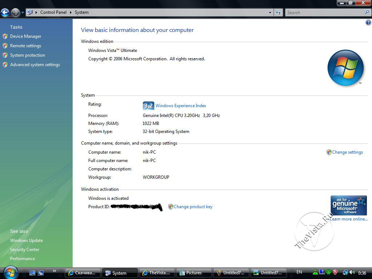The width and height of the screenshot is (372, 279).
Task: Click the ask for genuine Microsoft software badge
Action: pos(348,205)
